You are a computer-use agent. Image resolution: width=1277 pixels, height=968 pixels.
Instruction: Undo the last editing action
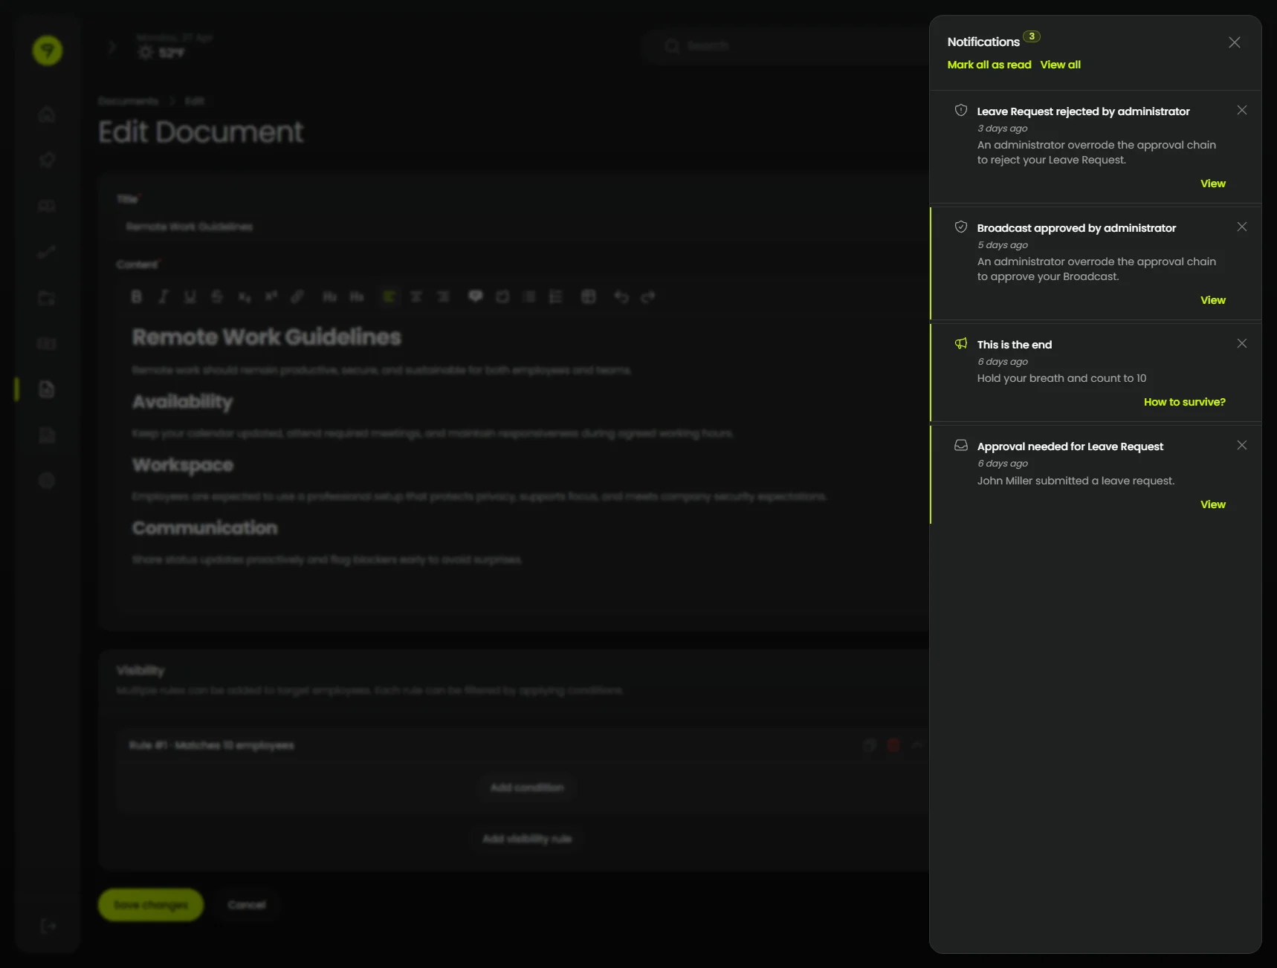tap(621, 296)
